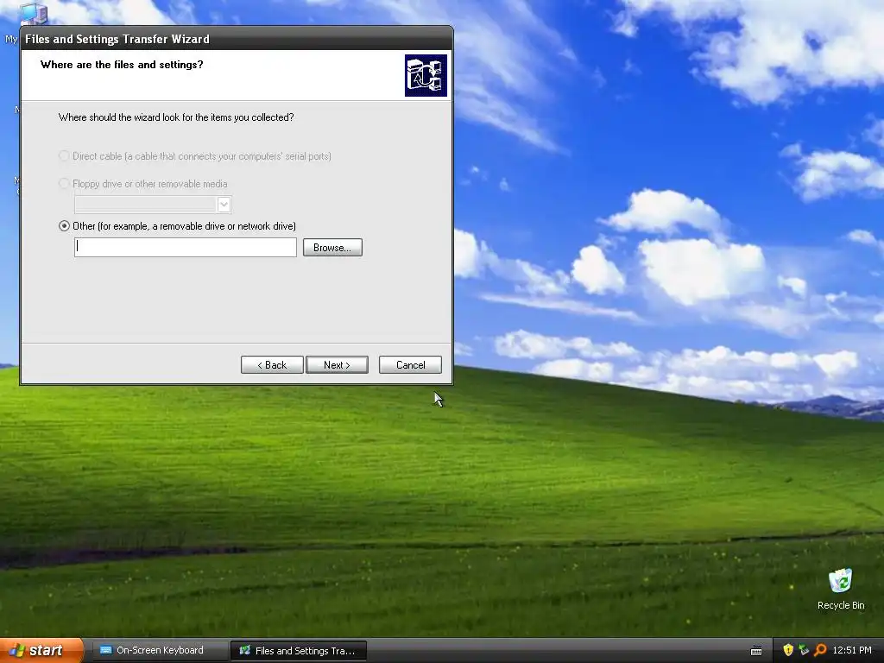This screenshot has width=884, height=663.
Task: Go to the next wizard step
Action: coord(338,365)
